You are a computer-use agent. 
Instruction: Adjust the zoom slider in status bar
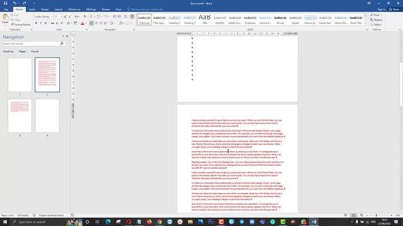[377, 215]
